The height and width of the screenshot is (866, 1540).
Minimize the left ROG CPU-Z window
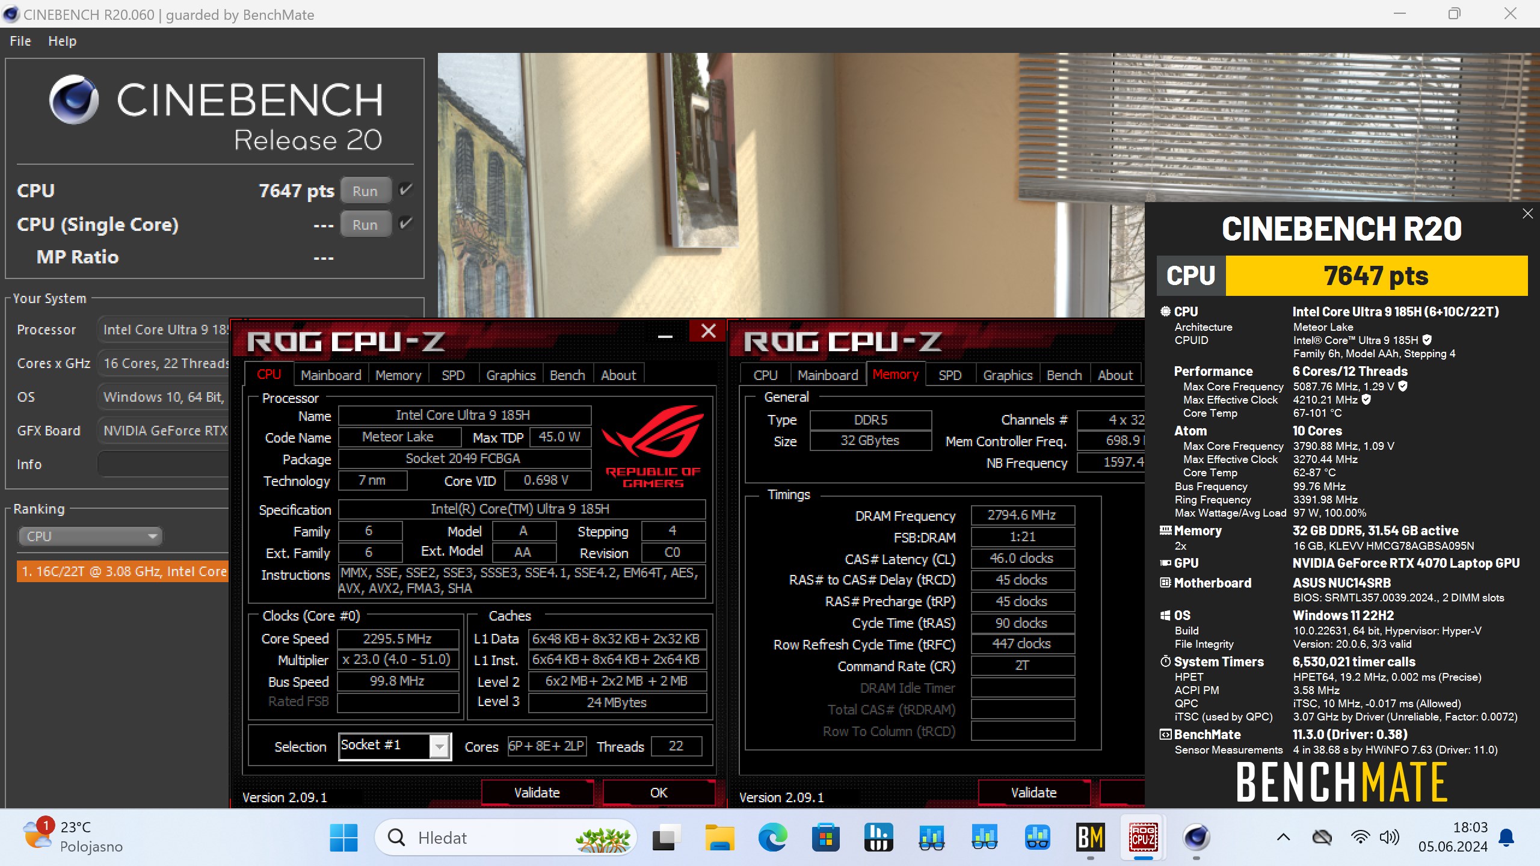pyautogui.click(x=665, y=336)
